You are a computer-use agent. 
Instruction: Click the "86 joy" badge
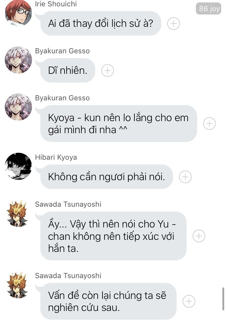[209, 9]
